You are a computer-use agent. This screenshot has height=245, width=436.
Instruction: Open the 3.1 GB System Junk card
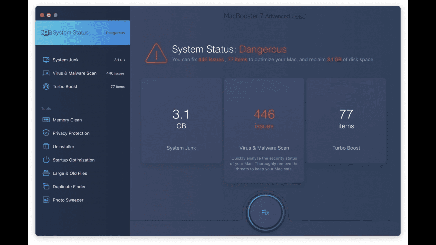181,120
